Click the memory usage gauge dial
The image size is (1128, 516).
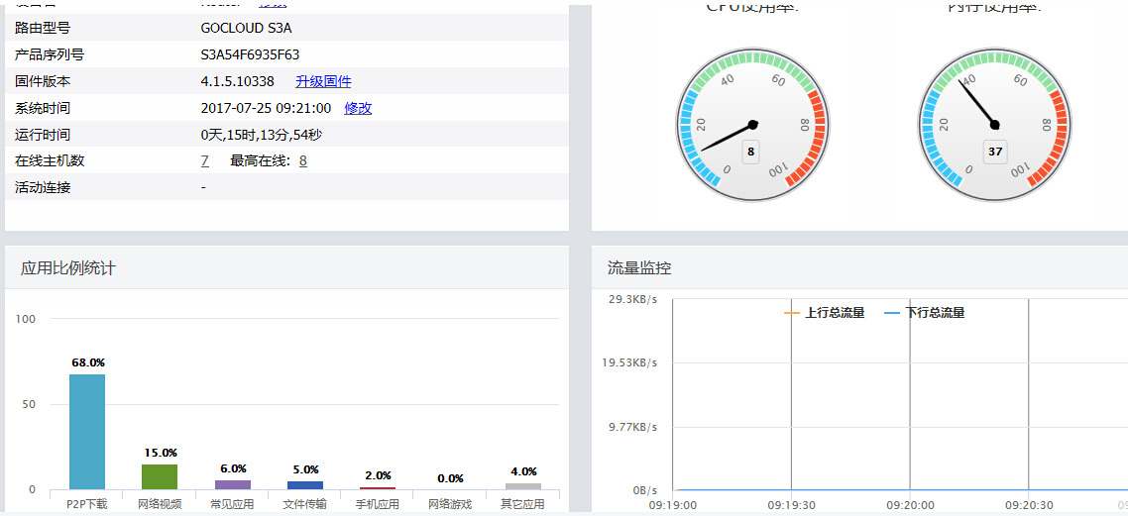pos(994,125)
